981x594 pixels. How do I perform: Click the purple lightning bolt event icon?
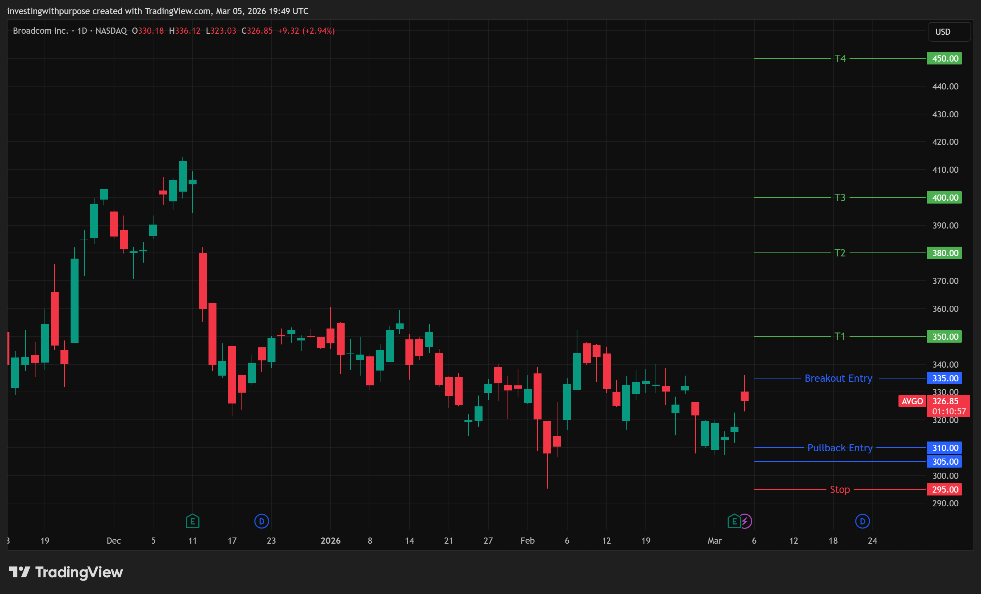pyautogui.click(x=745, y=521)
